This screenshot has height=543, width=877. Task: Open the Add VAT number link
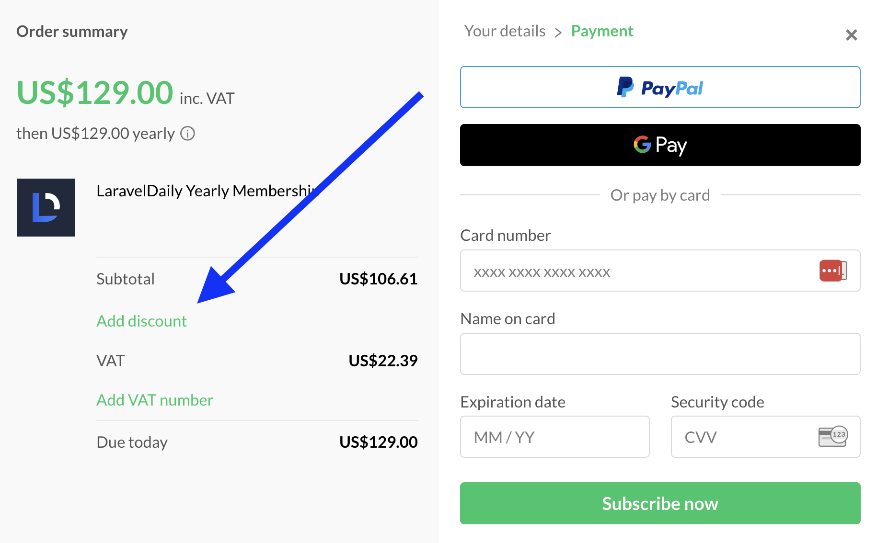(x=155, y=400)
